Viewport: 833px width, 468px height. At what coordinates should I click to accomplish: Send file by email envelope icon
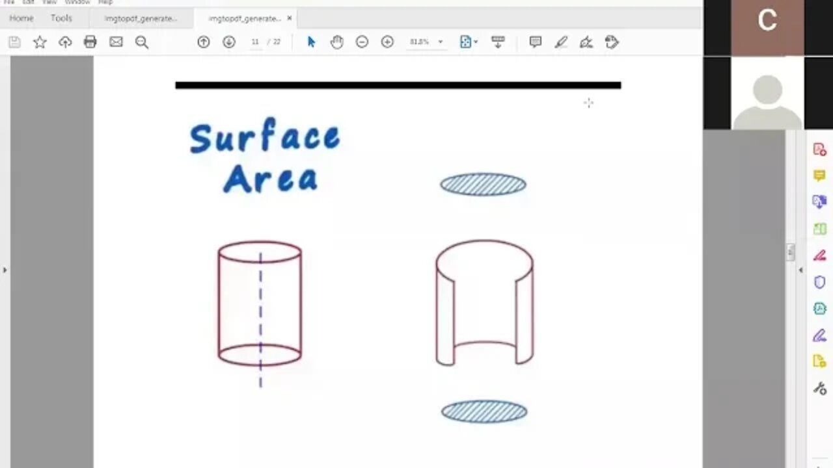coord(116,42)
